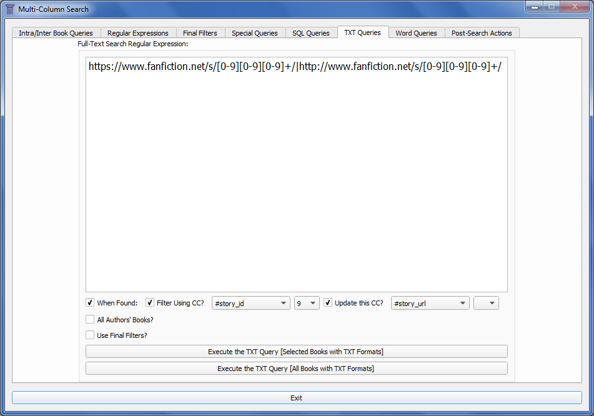The image size is (594, 416).
Task: Switch to the Regular Expressions tab
Action: coord(138,33)
